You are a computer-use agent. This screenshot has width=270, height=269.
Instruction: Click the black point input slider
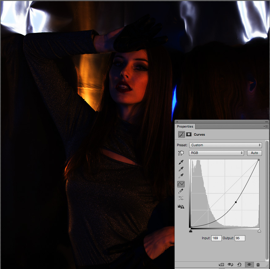point(191,231)
